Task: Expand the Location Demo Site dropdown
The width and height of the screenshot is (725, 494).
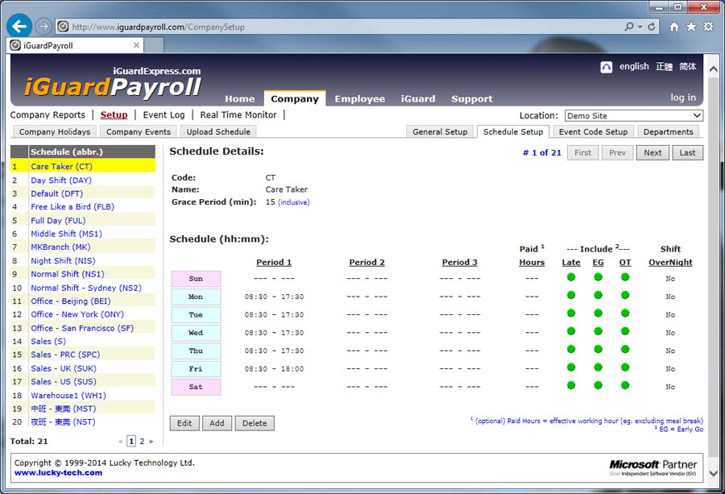Action: [633, 115]
